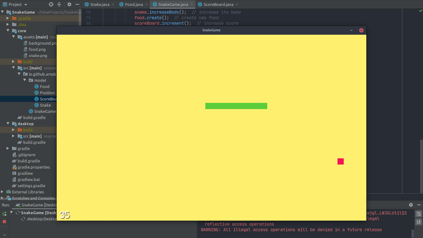Collapse the desktop module folder
Image resolution: width=423 pixels, height=238 pixels.
tap(8, 124)
